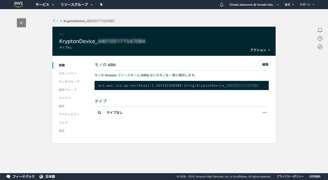Click the KryptonDevice breadcrumb text
This screenshot has width=328, height=180.
(x=89, y=21)
